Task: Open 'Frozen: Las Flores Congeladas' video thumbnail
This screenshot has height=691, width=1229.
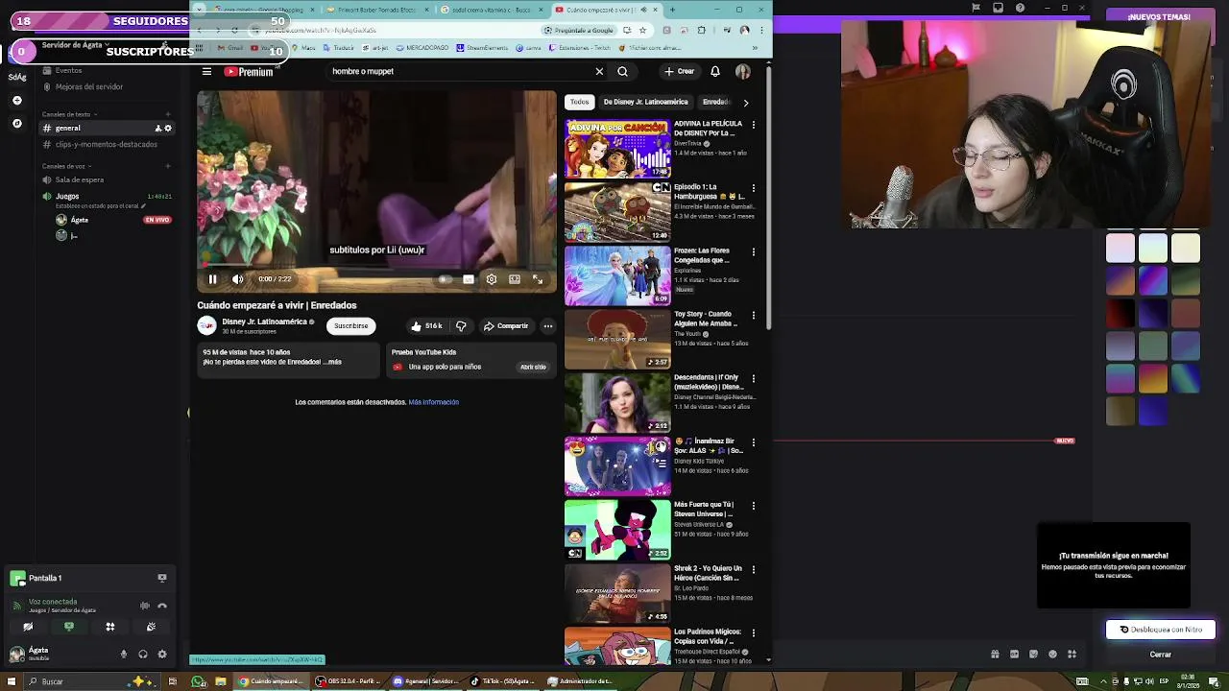Action: [x=617, y=275]
